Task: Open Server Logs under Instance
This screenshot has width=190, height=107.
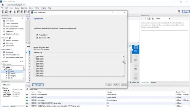Action: 9,43
